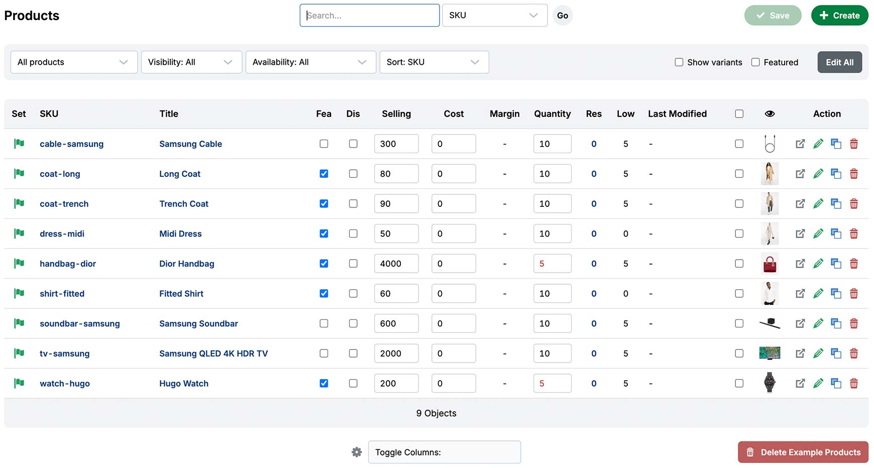Click the green flag icon for handbag-dior

(19, 264)
